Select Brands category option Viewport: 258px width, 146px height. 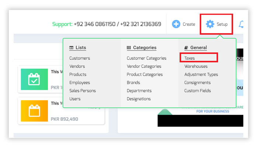coord(133,83)
